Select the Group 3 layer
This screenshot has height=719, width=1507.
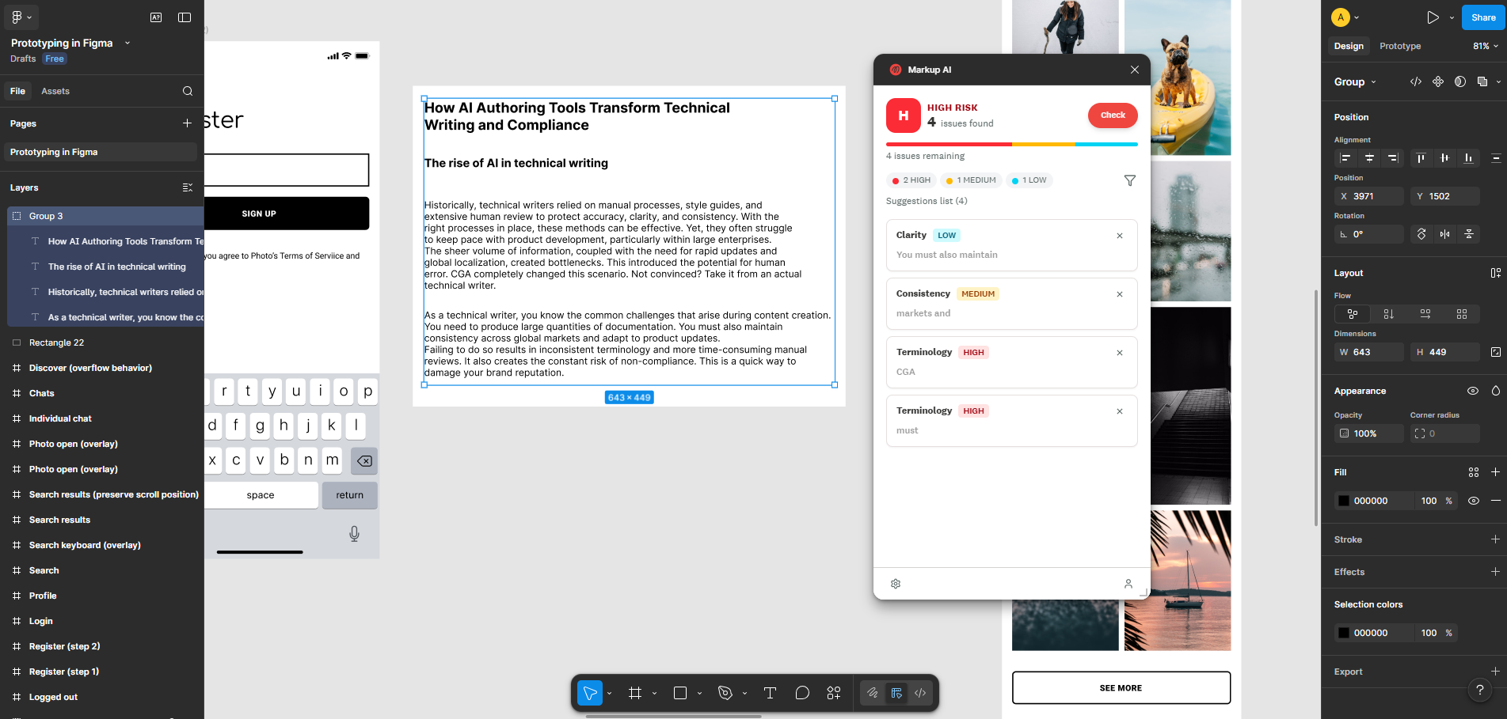(x=105, y=216)
